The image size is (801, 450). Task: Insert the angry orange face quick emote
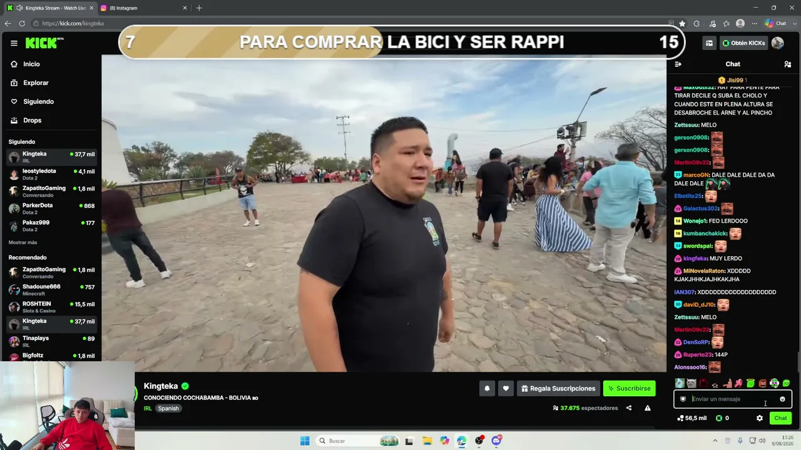click(762, 383)
